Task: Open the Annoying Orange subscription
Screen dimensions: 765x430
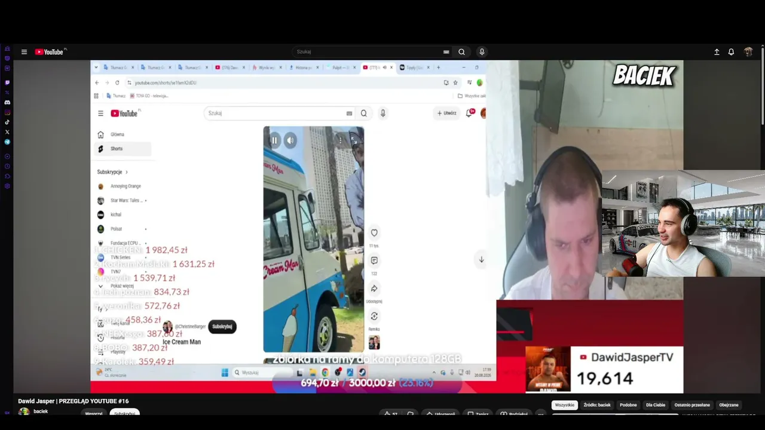Action: tap(122, 186)
